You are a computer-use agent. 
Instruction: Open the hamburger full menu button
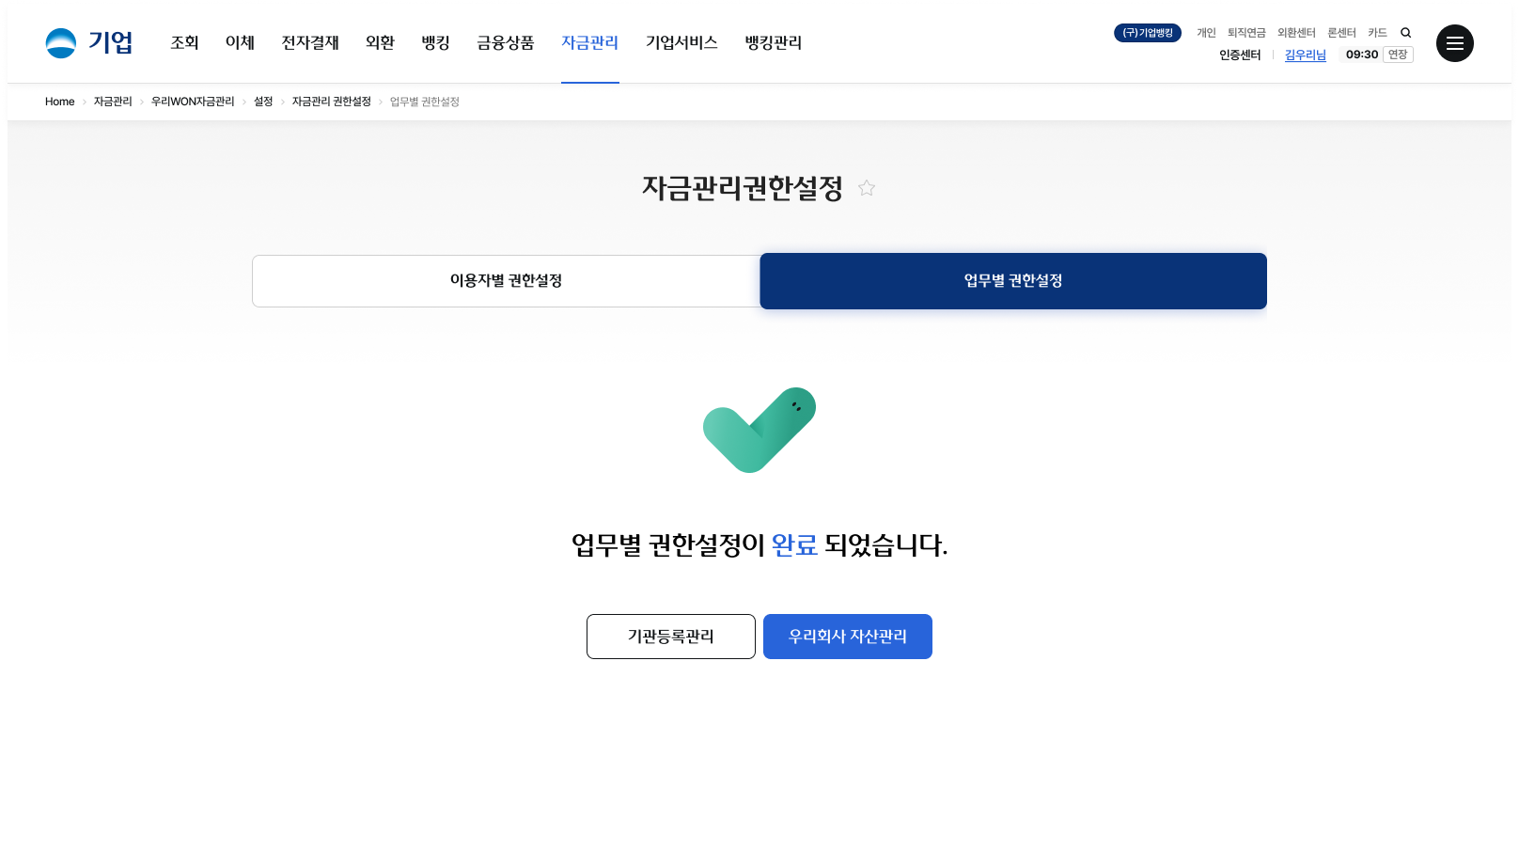pyautogui.click(x=1454, y=43)
